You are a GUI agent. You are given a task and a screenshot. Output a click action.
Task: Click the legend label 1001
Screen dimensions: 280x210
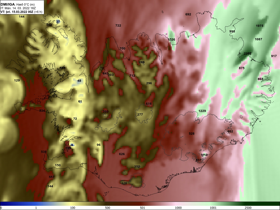213,208
